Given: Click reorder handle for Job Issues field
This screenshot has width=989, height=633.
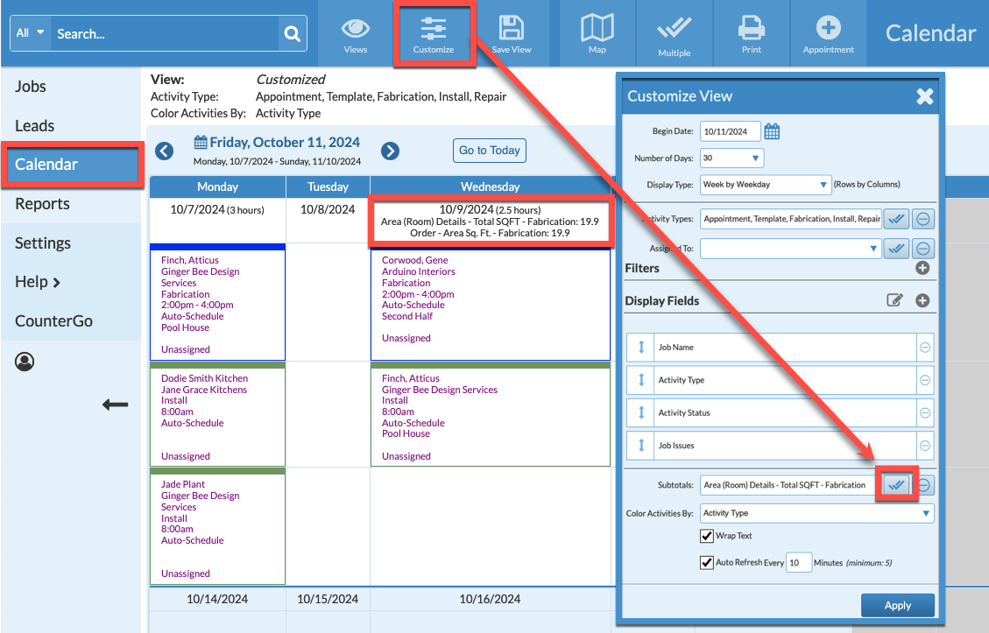Looking at the screenshot, I should [641, 446].
